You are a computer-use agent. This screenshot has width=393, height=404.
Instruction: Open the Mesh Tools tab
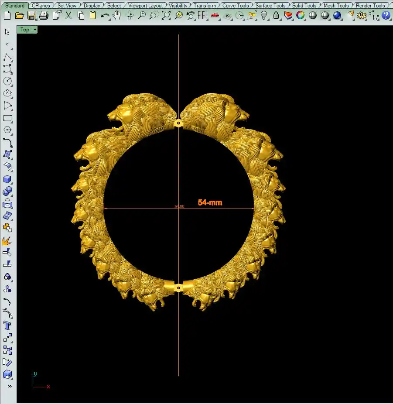336,6
